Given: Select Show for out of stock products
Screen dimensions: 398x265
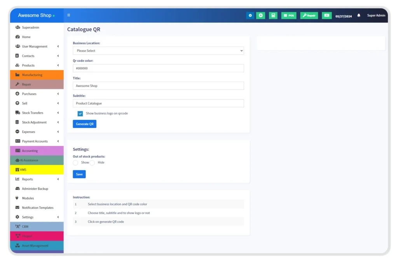Looking at the screenshot, I should [76, 163].
